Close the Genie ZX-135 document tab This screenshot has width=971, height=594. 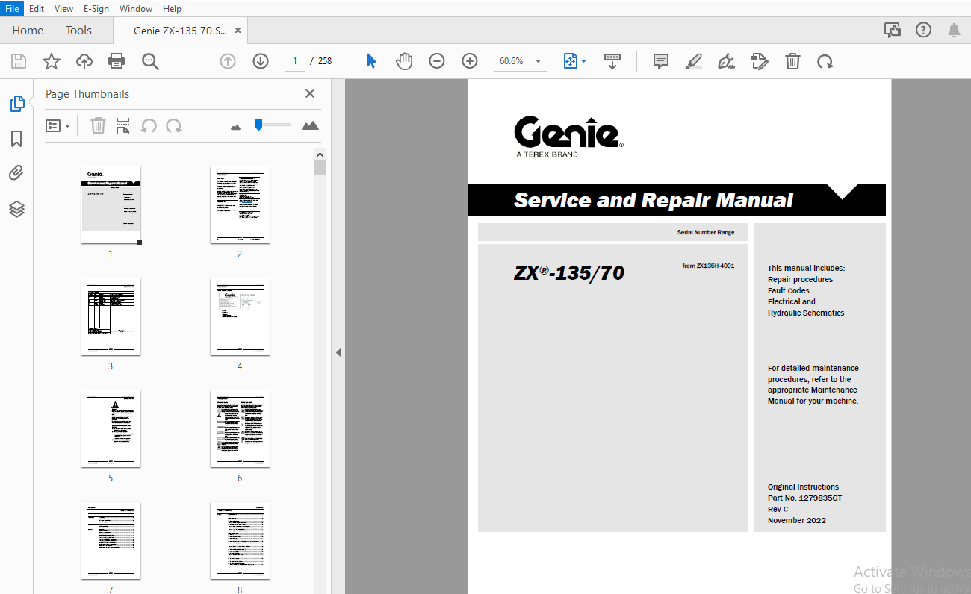click(238, 31)
